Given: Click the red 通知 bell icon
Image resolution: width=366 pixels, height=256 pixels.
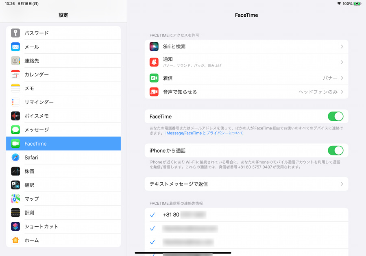Looking at the screenshot, I should click(x=154, y=62).
